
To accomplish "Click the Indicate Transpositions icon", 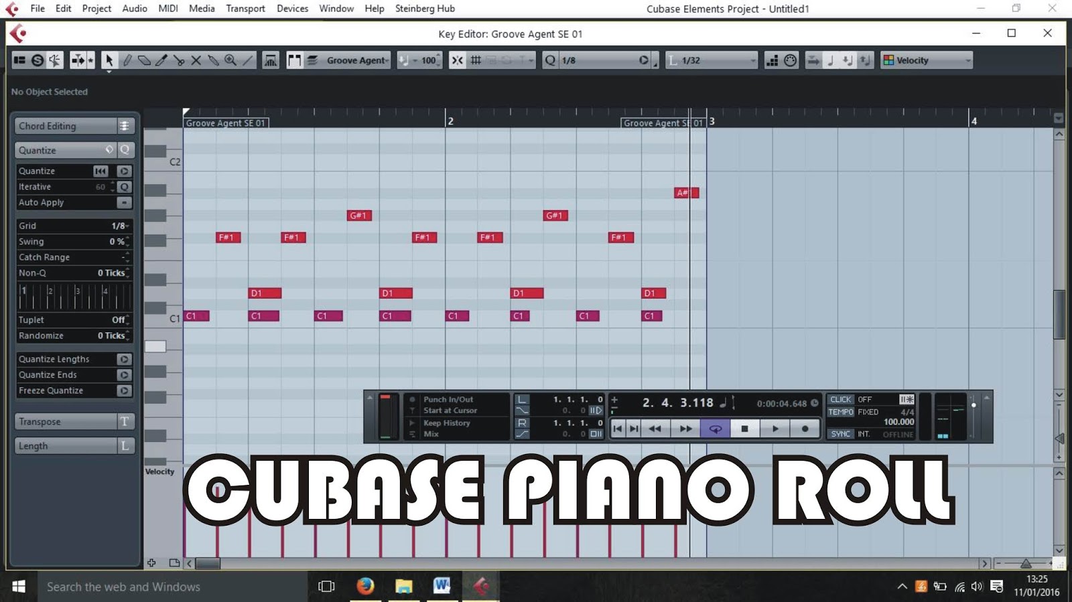I will click(x=271, y=60).
